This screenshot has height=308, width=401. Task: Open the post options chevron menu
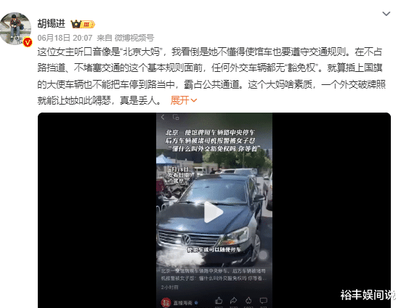(x=386, y=14)
